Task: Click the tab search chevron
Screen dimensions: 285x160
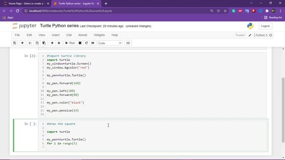Action: point(251,3)
